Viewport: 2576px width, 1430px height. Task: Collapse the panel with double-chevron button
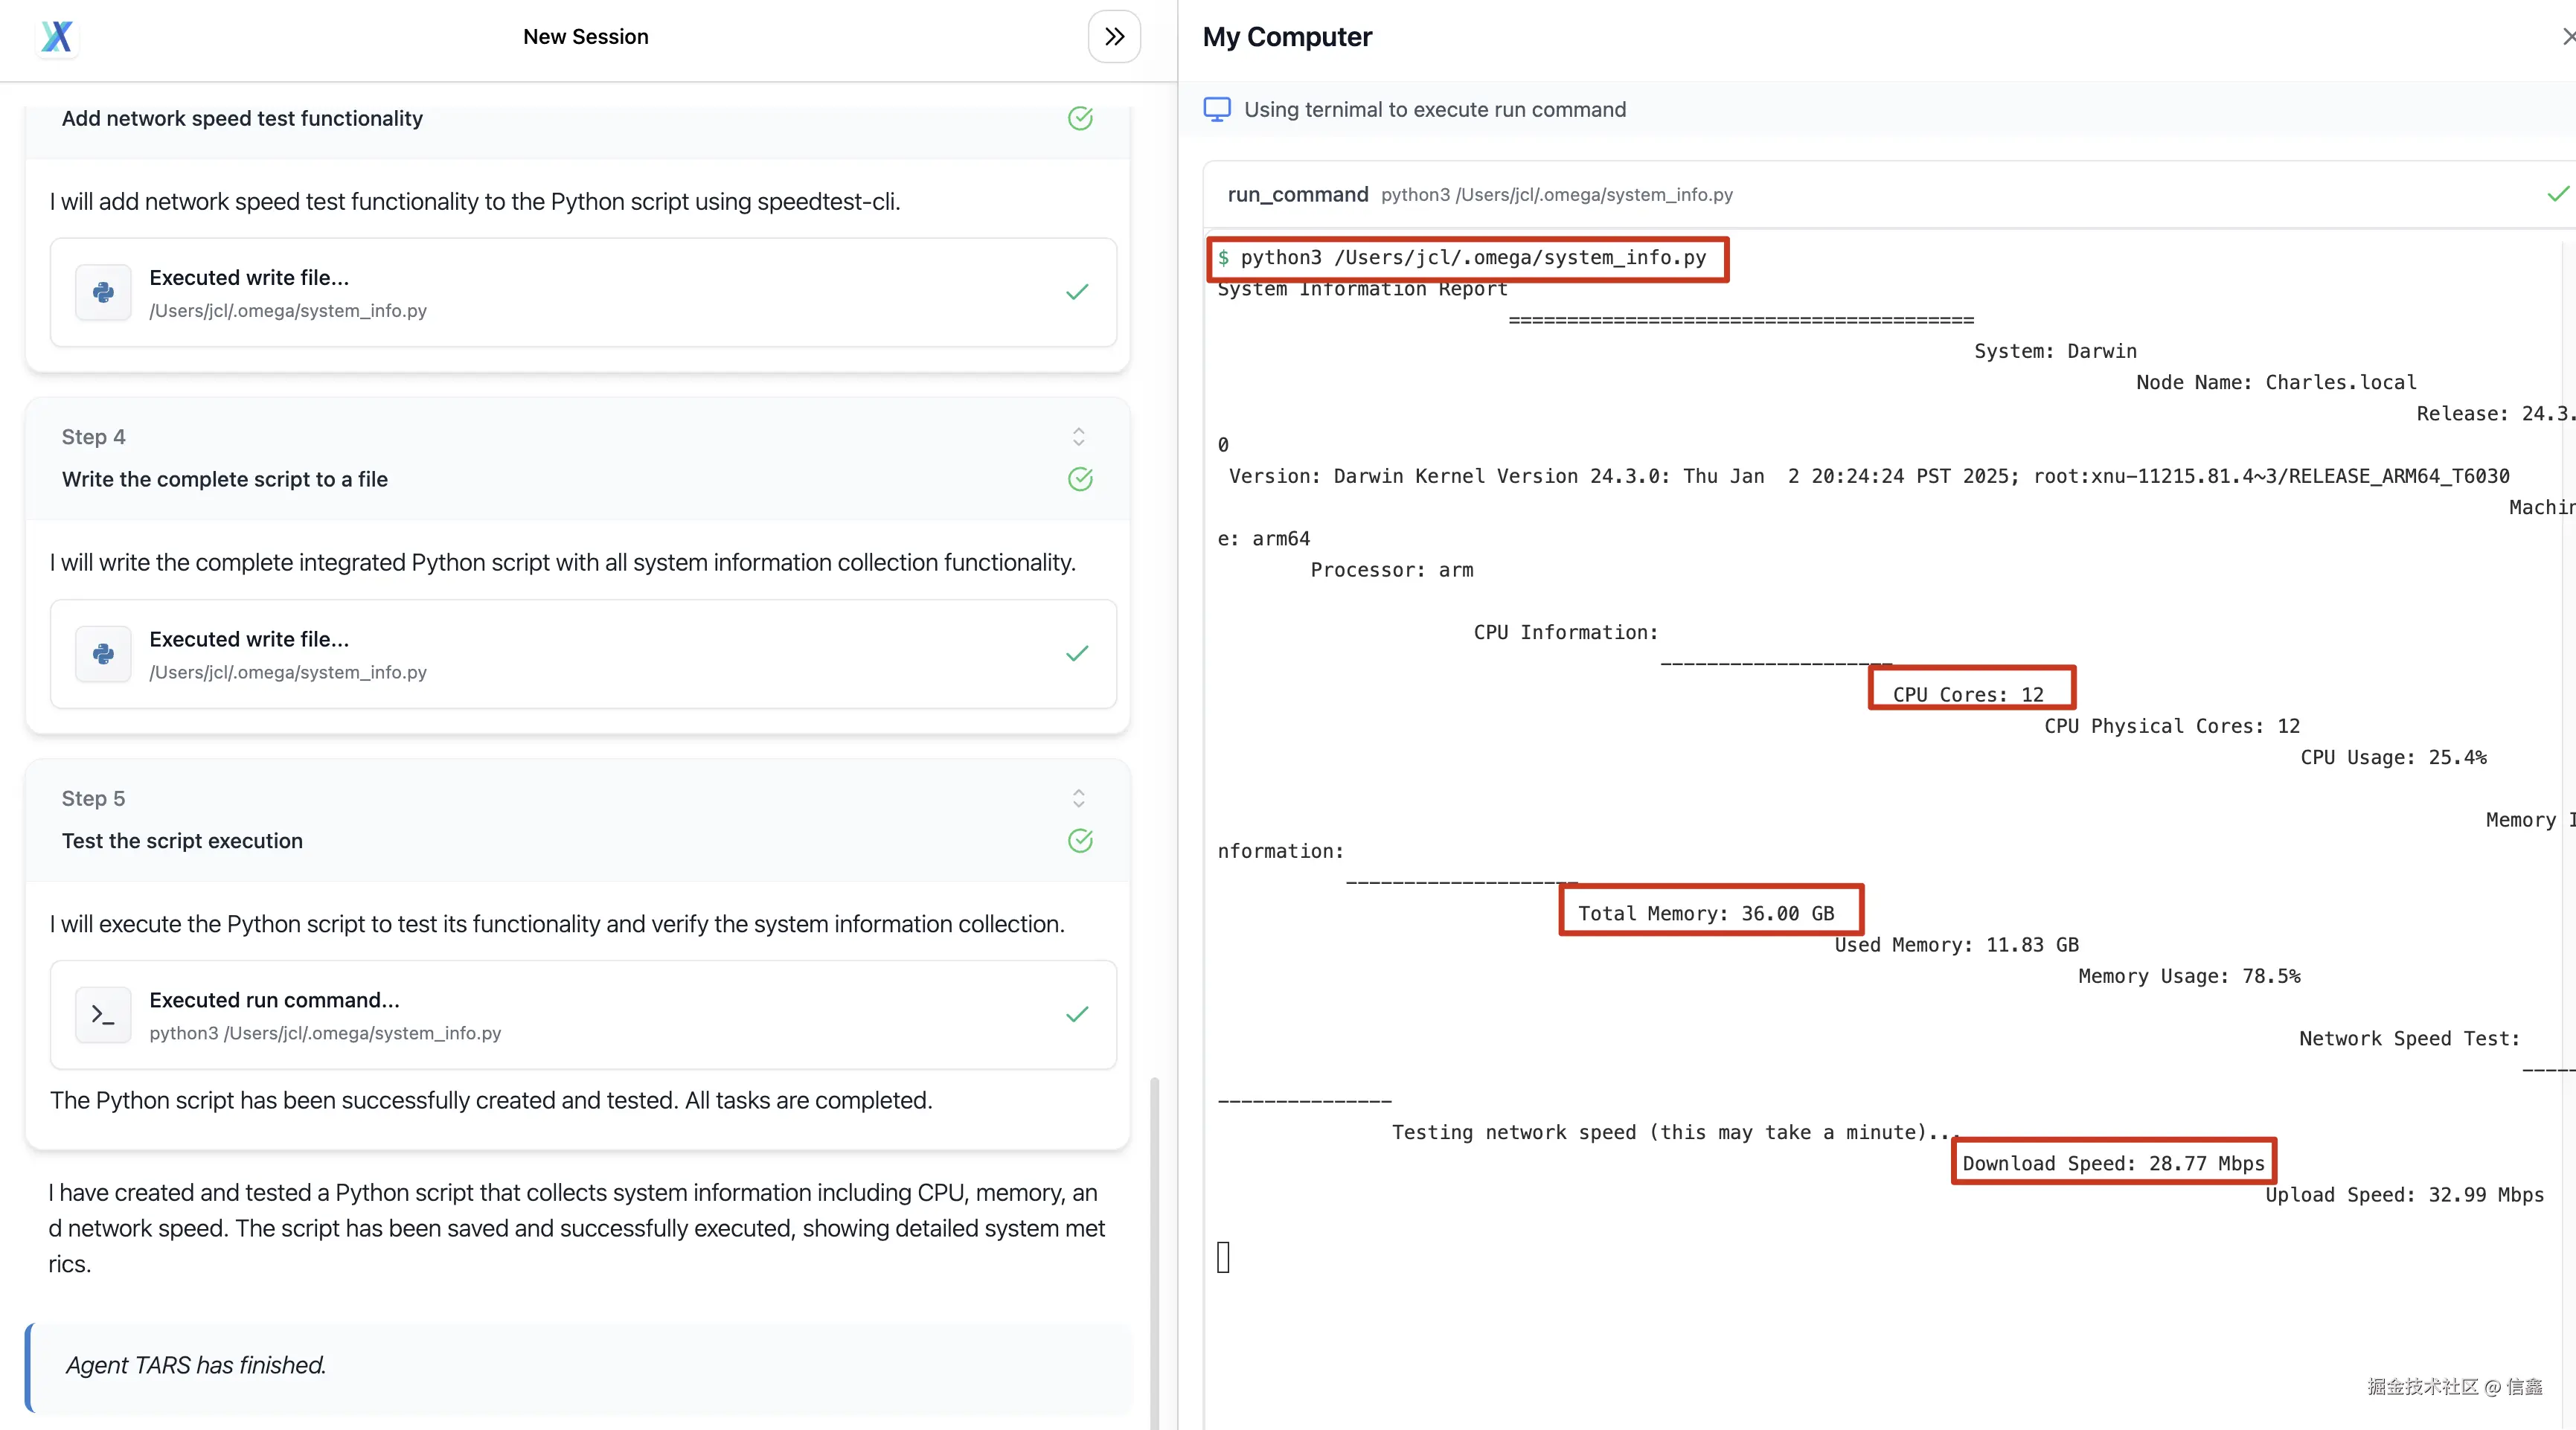1114,37
